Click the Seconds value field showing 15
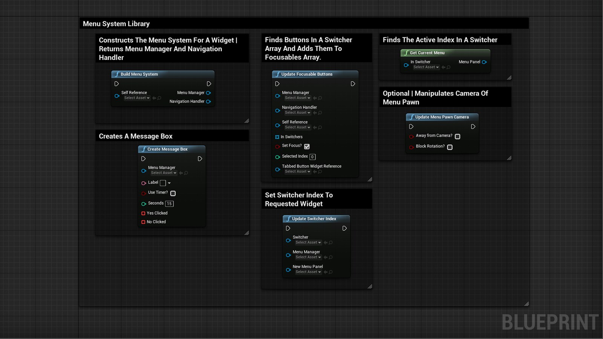This screenshot has width=603, height=339. 169,204
